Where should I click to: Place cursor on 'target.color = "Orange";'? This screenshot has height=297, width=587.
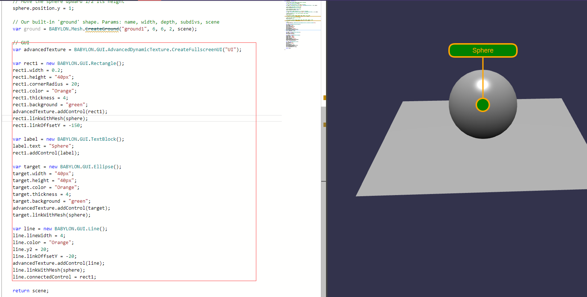[x=46, y=187]
